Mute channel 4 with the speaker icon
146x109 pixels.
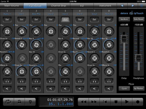pos(51,89)
